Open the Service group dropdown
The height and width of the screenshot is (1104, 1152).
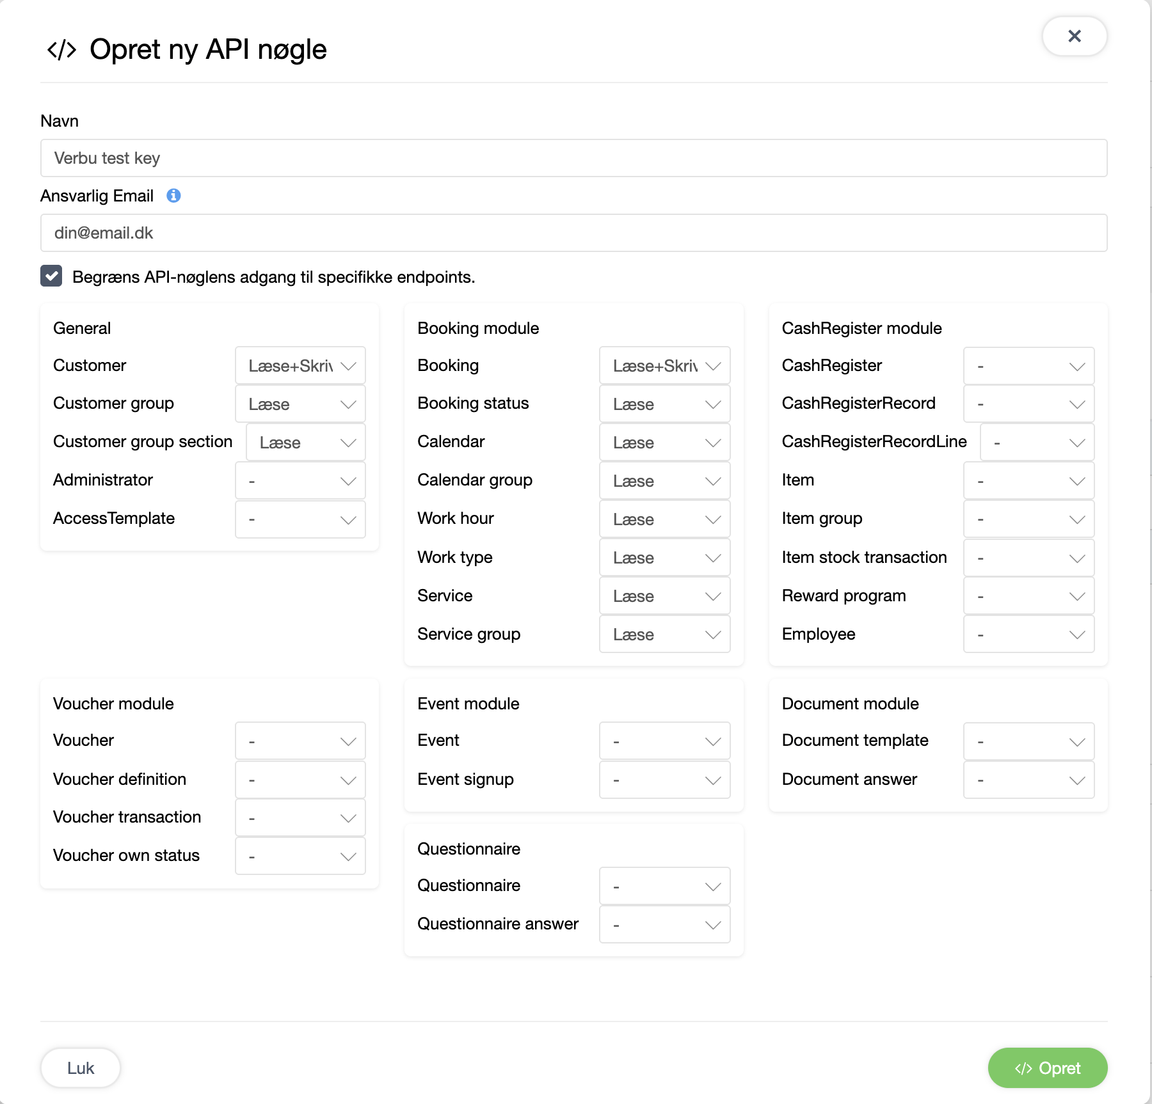(x=665, y=635)
